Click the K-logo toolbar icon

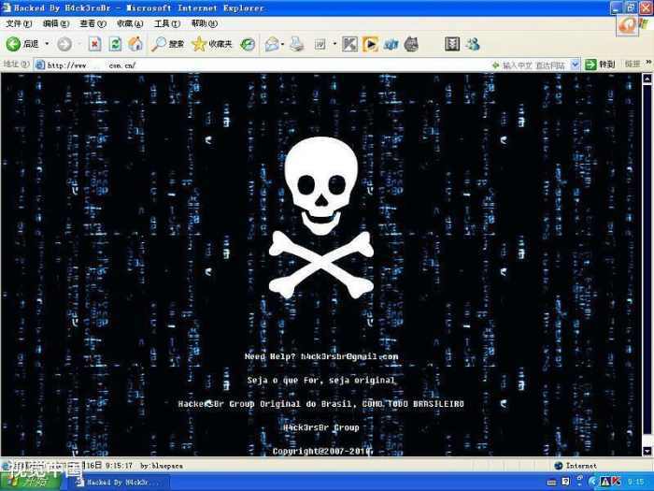[349, 44]
